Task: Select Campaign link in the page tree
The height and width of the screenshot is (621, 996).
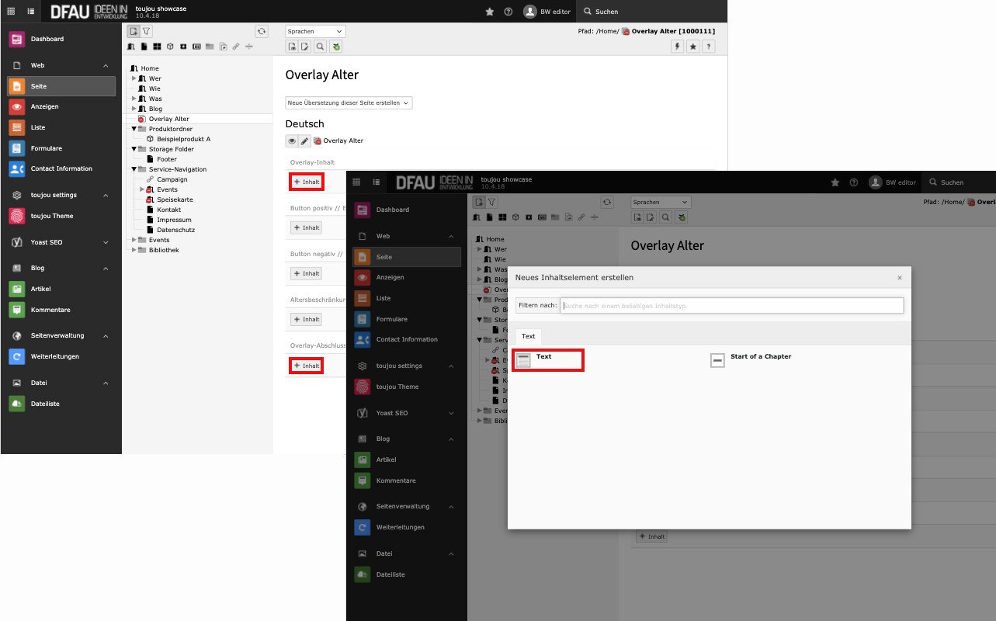Action: pos(172,179)
